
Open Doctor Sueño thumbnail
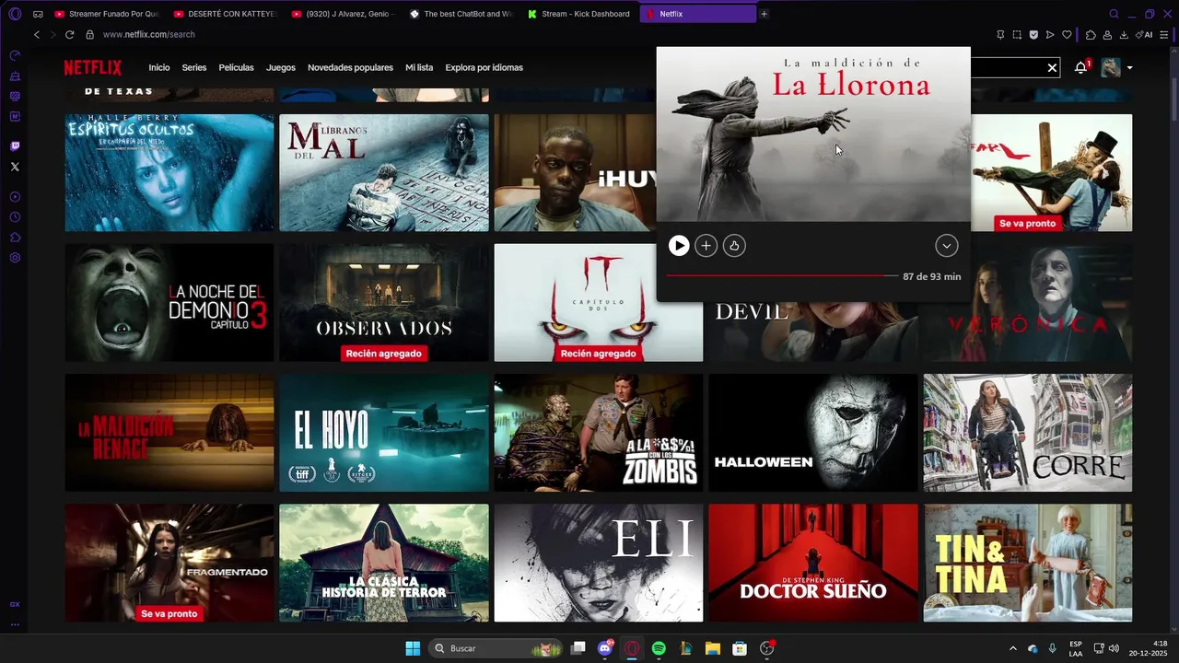tap(813, 563)
